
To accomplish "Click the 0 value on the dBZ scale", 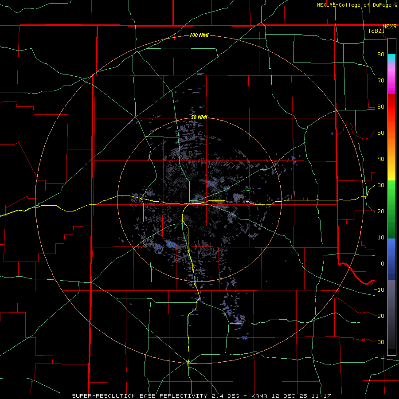I will point(383,264).
